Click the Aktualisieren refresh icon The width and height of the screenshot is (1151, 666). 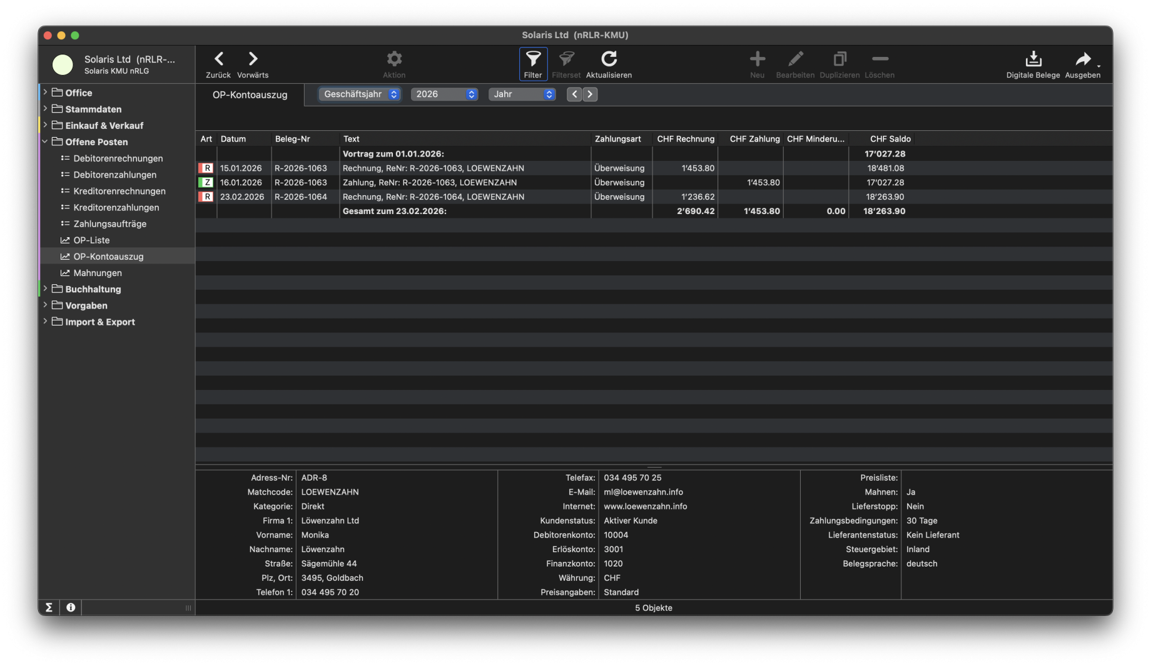609,59
